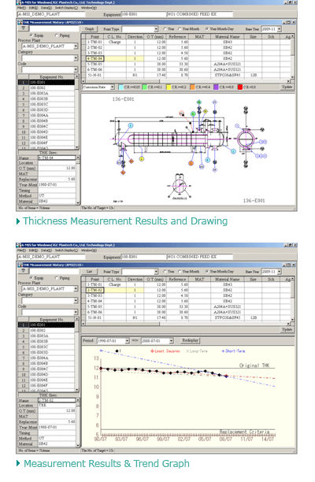This screenshot has height=482, width=315.
Task: Click the funnel filter button beside the List button
Action: coord(24,271)
